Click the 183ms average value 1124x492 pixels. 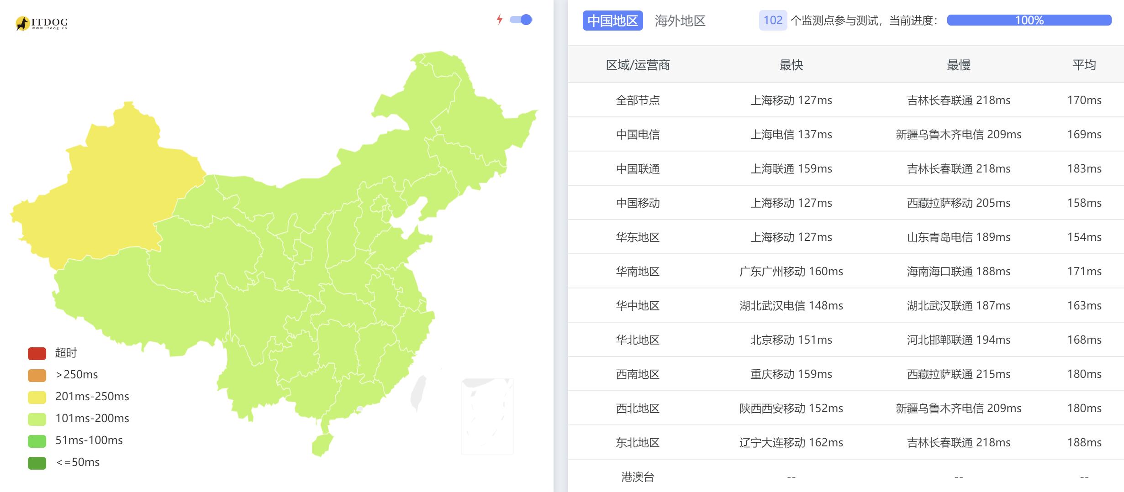pos(1084,168)
